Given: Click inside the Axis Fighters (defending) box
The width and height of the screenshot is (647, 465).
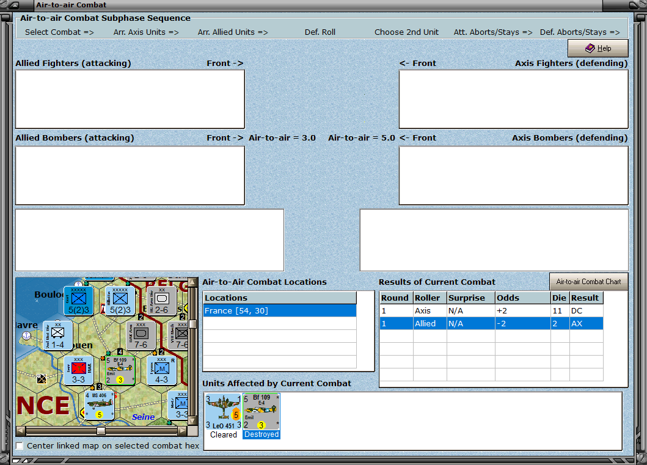Looking at the screenshot, I should [514, 99].
